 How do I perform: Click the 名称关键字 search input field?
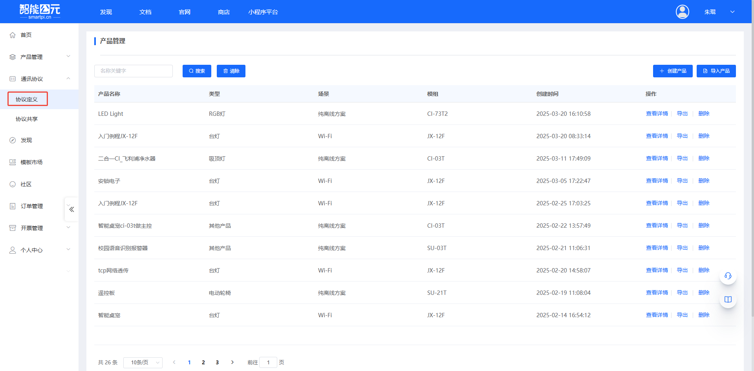pyautogui.click(x=134, y=71)
